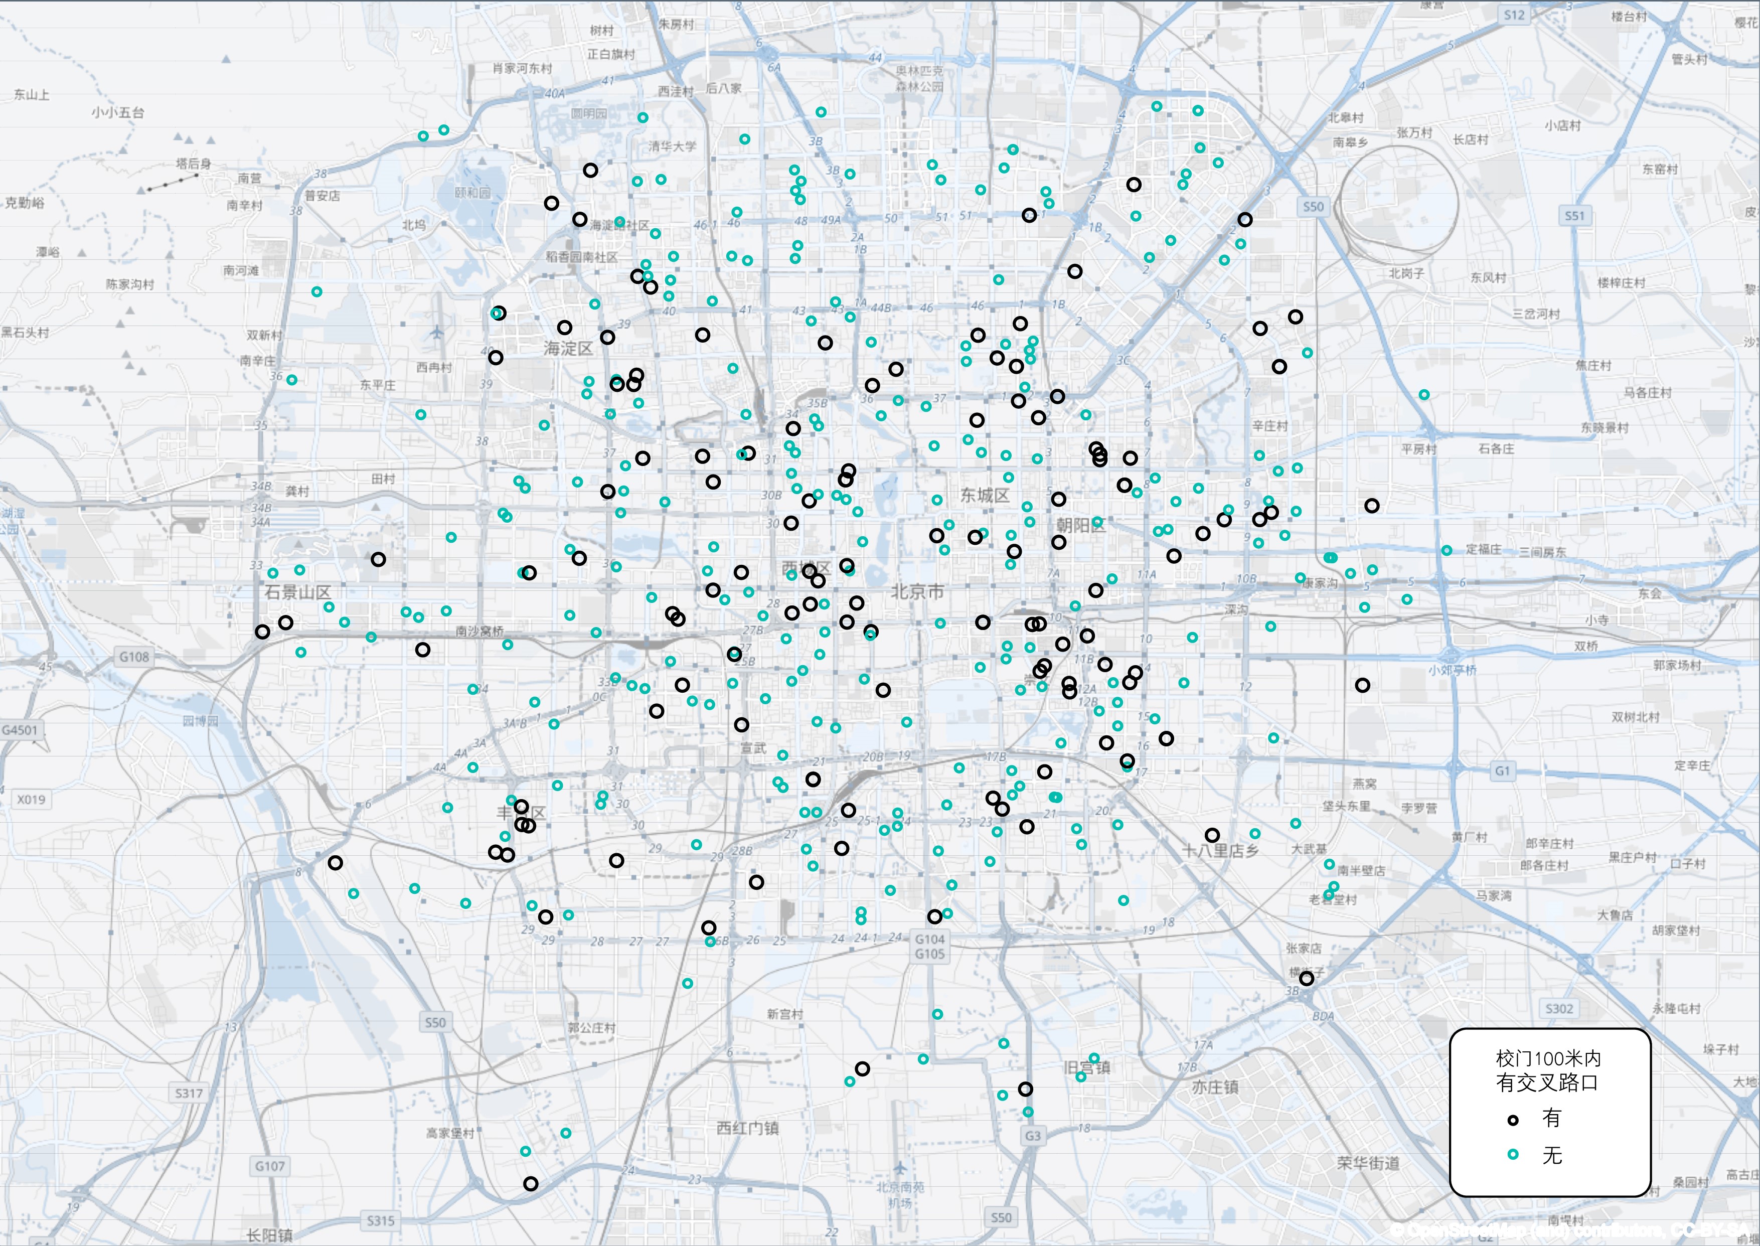Click the S12 road shield at top
The height and width of the screenshot is (1246, 1760).
point(1515,15)
